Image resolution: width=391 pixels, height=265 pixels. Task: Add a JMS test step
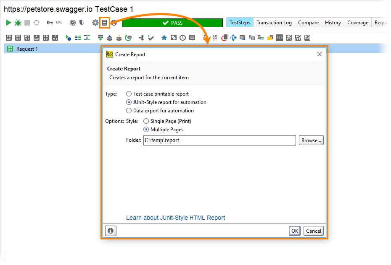point(54,37)
